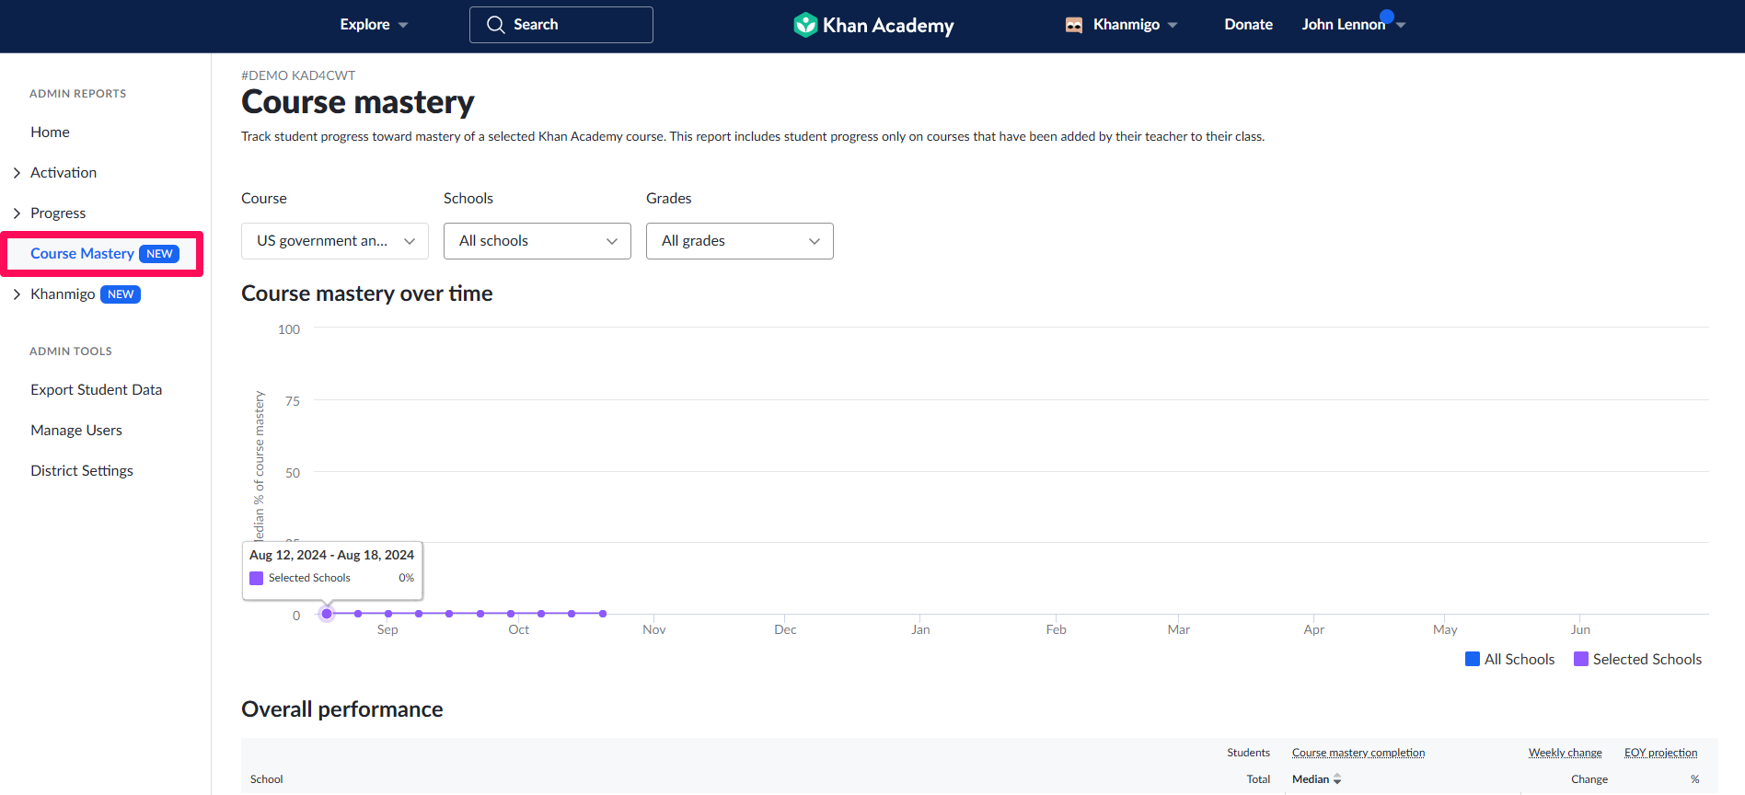This screenshot has height=795, width=1745.
Task: Click the Donate link in header
Action: coord(1248,25)
